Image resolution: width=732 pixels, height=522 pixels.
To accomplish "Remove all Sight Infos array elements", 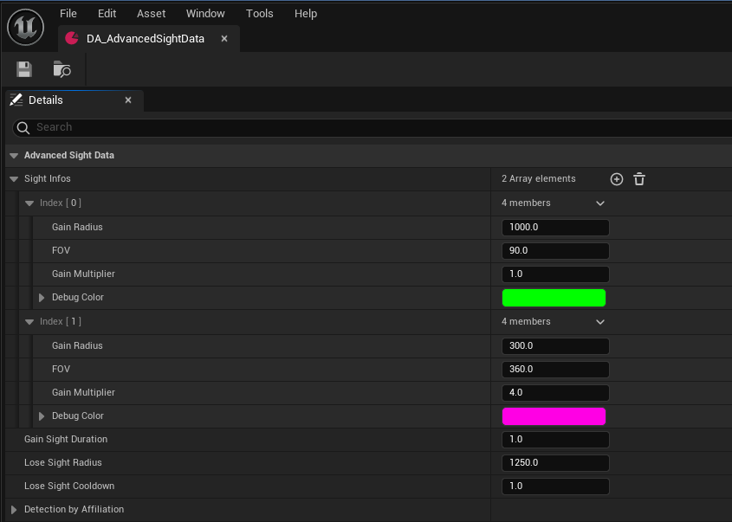I will click(639, 179).
